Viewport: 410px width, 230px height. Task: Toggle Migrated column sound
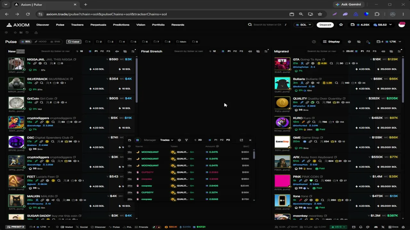(x=383, y=51)
